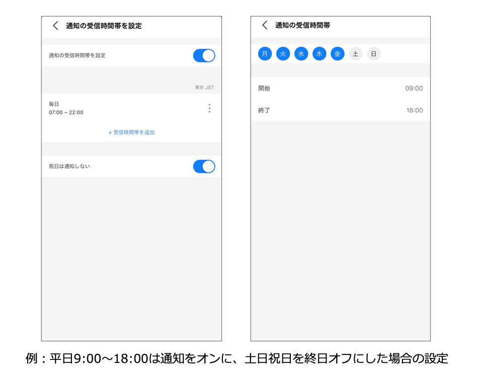Enable Sunday (日) day button

pos(373,54)
